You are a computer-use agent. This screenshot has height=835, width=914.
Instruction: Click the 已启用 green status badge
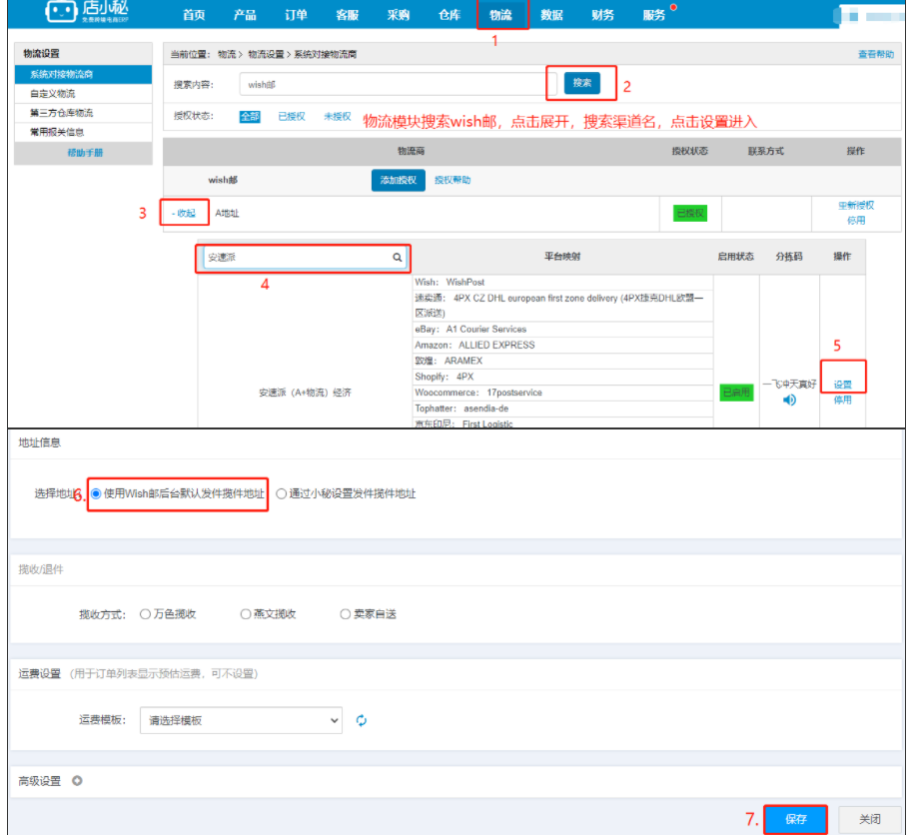click(x=736, y=393)
